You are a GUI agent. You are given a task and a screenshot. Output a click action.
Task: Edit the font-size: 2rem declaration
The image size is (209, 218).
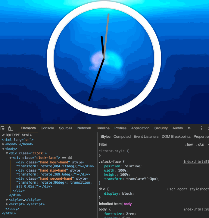[x=120, y=214]
